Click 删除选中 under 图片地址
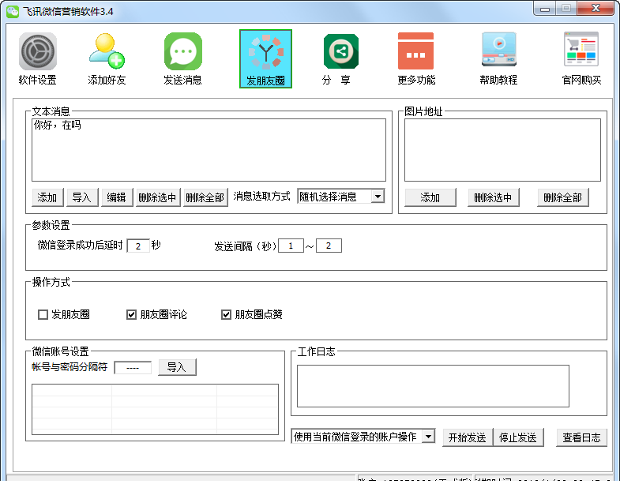The width and height of the screenshot is (620, 499). point(494,197)
